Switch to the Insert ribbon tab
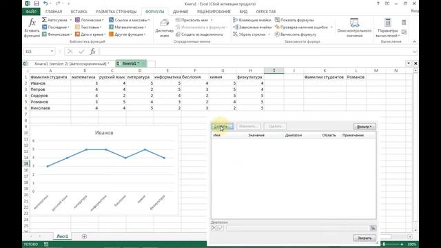 point(79,12)
